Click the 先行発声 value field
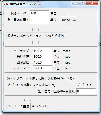Image resolution: width=101 pixels, height=115 pixels. tap(43, 57)
